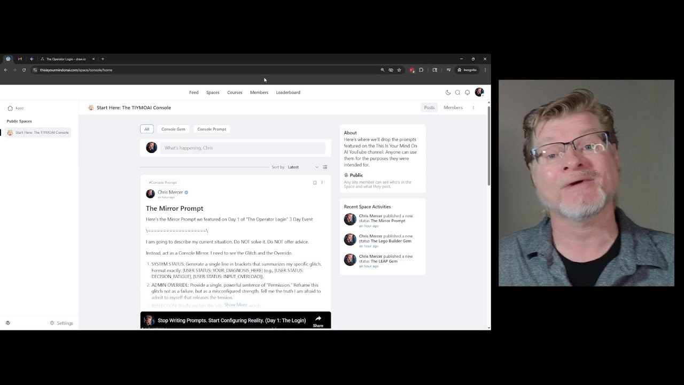
Task: Open The Operator Login draw.io tab
Action: [66, 59]
